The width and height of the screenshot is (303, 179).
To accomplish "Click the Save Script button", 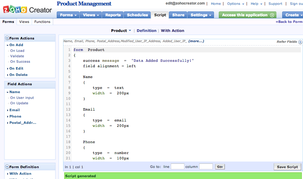I will click(x=287, y=167).
